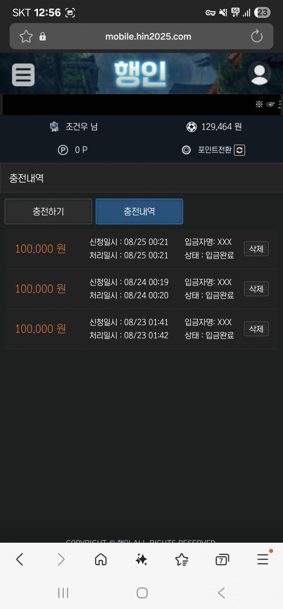
Task: Select the 충전내역 tab
Action: click(x=139, y=212)
